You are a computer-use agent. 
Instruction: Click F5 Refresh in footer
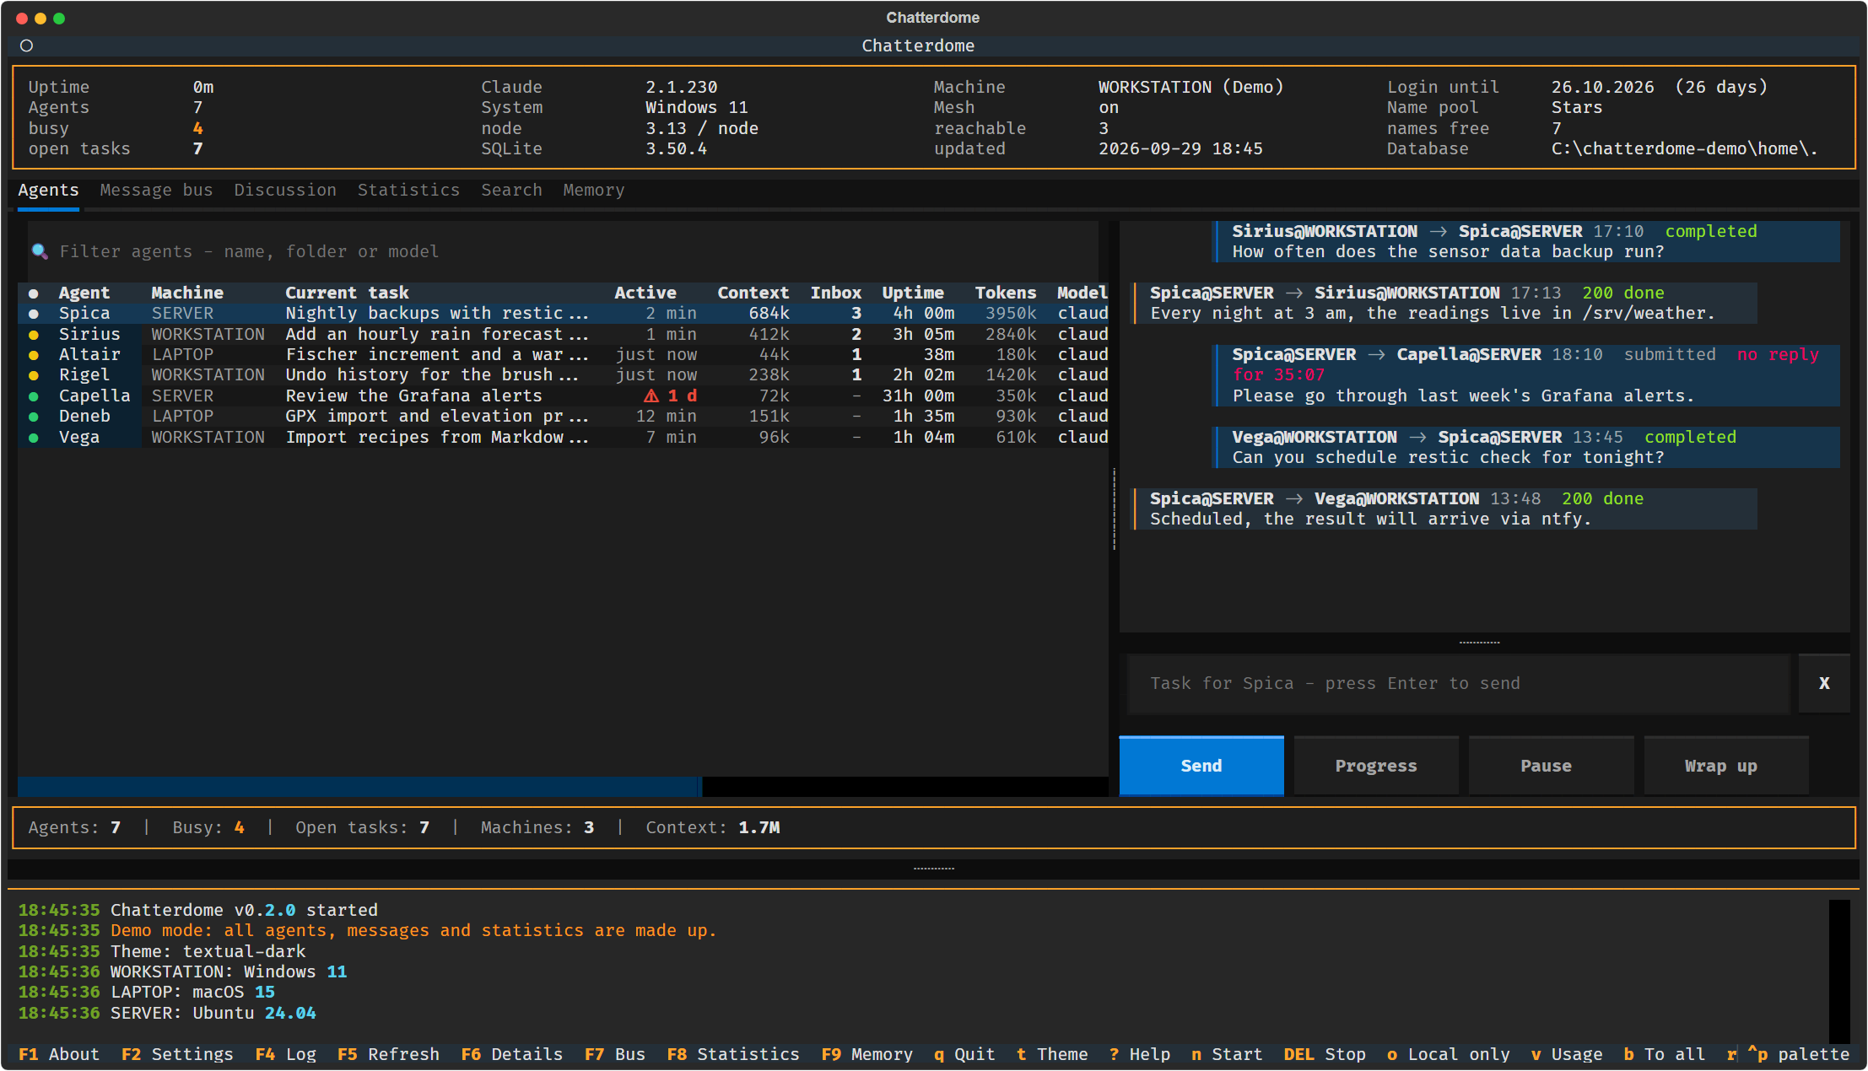(x=388, y=1054)
